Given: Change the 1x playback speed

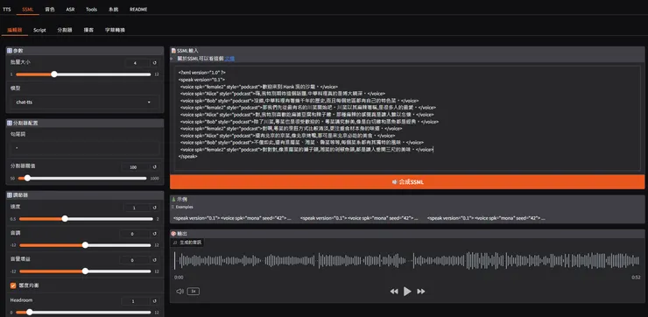Looking at the screenshot, I should click(x=193, y=292).
